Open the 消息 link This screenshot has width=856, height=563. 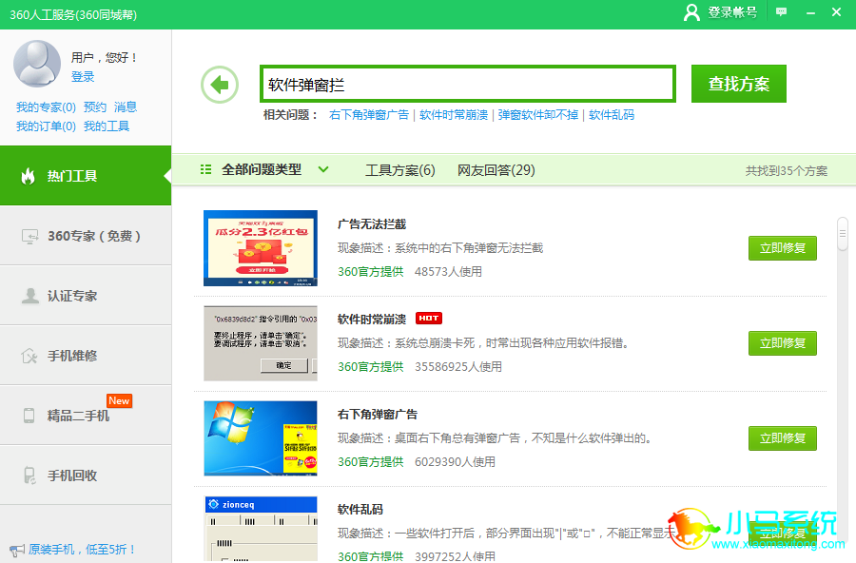[126, 107]
